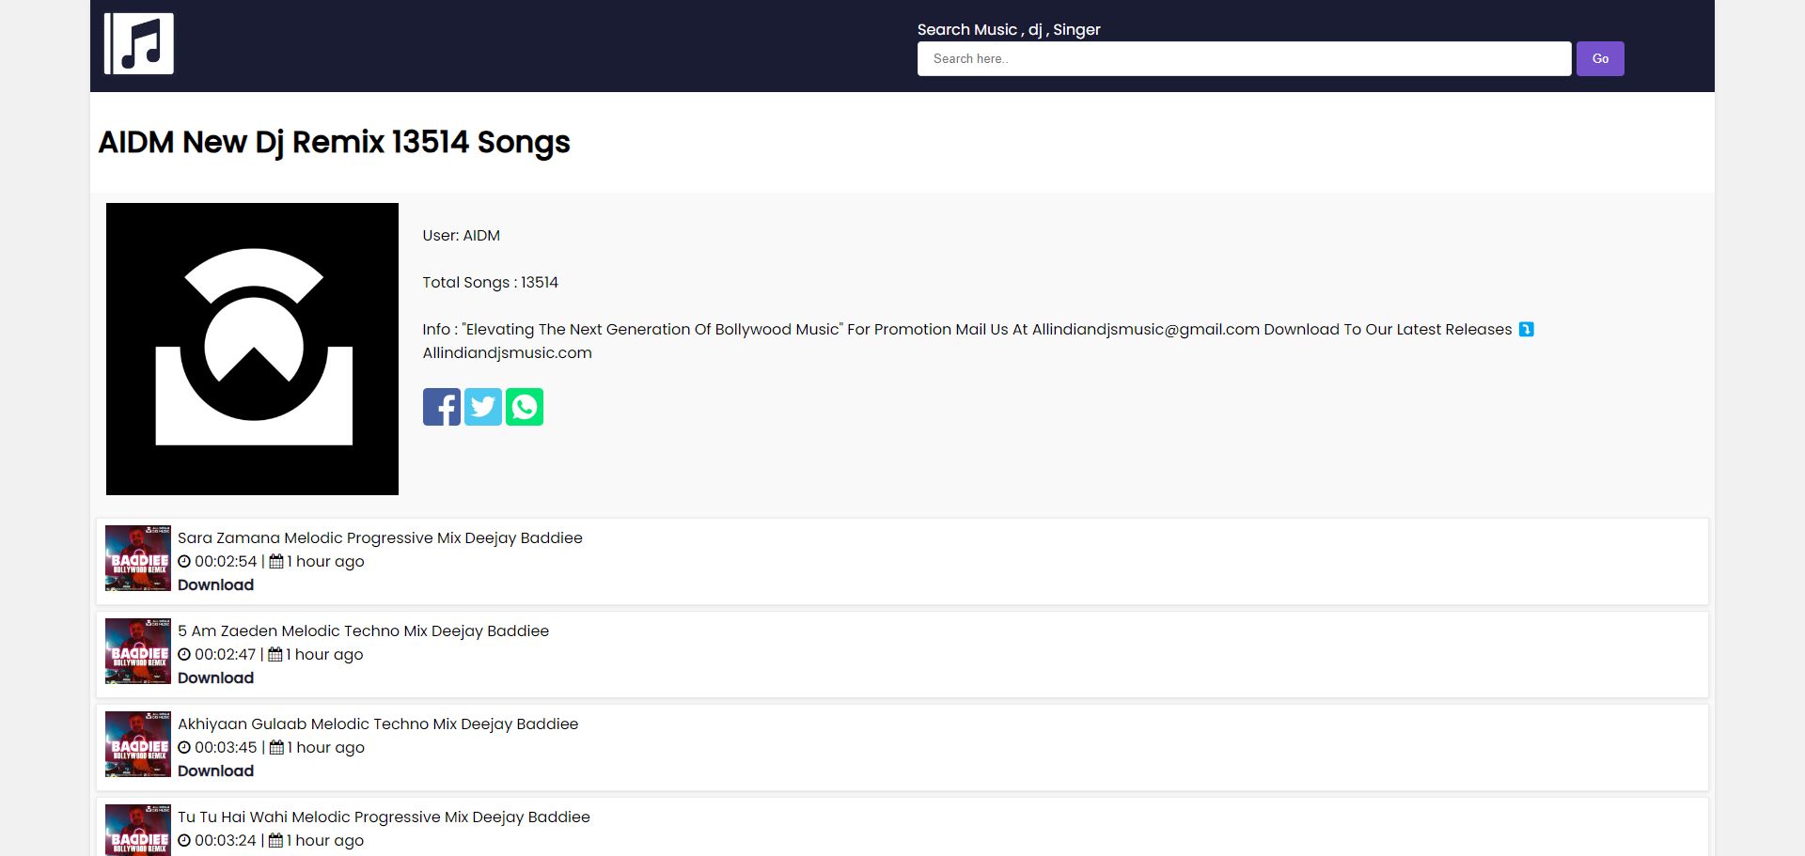Click the clock icon beside 00:02:47

[x=184, y=655]
